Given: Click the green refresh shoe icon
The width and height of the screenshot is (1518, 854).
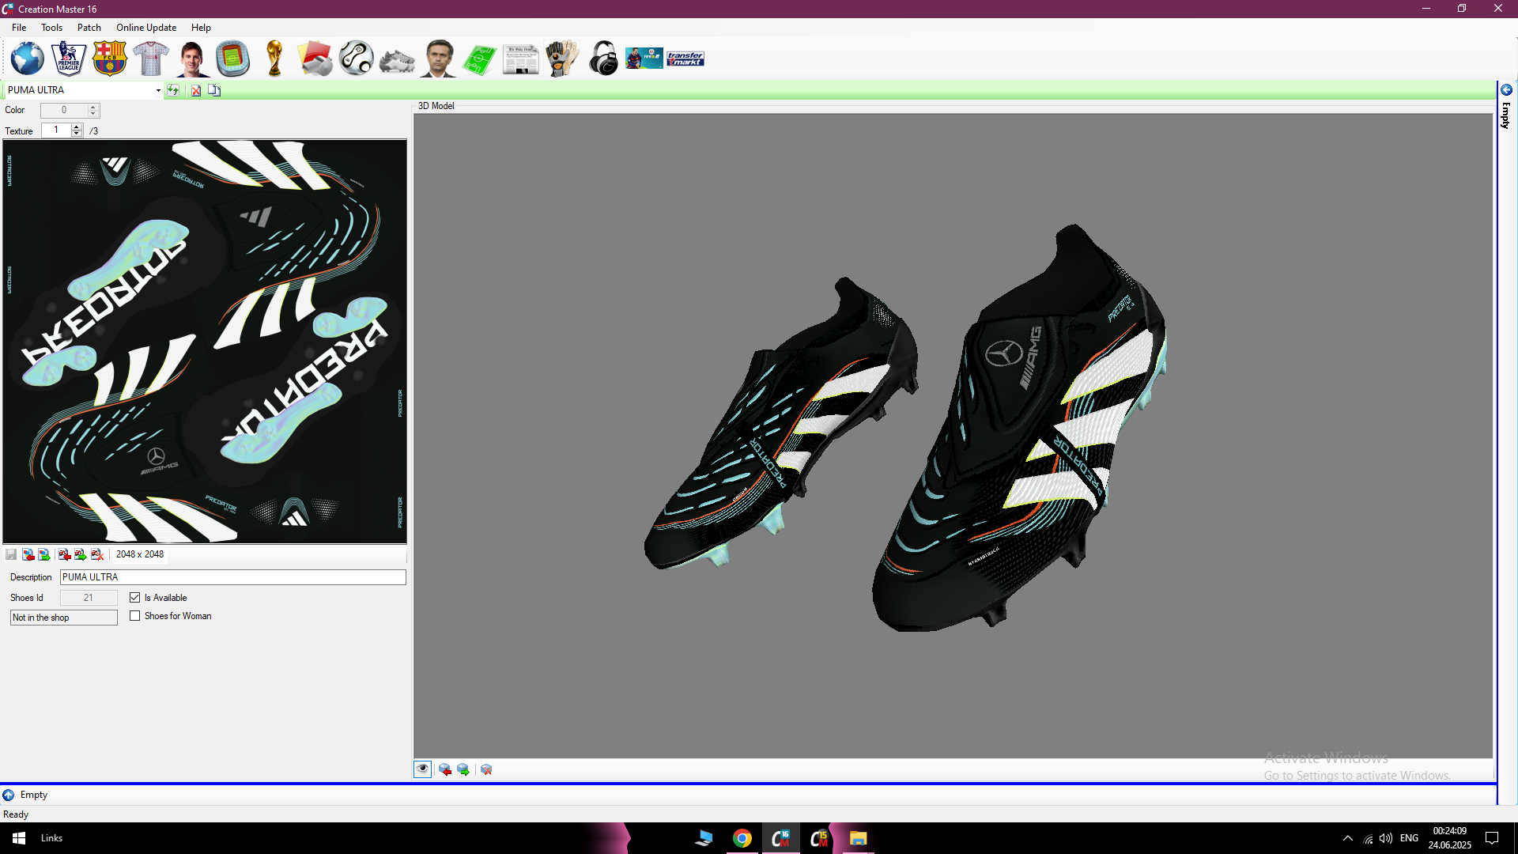Looking at the screenshot, I should pyautogui.click(x=173, y=90).
